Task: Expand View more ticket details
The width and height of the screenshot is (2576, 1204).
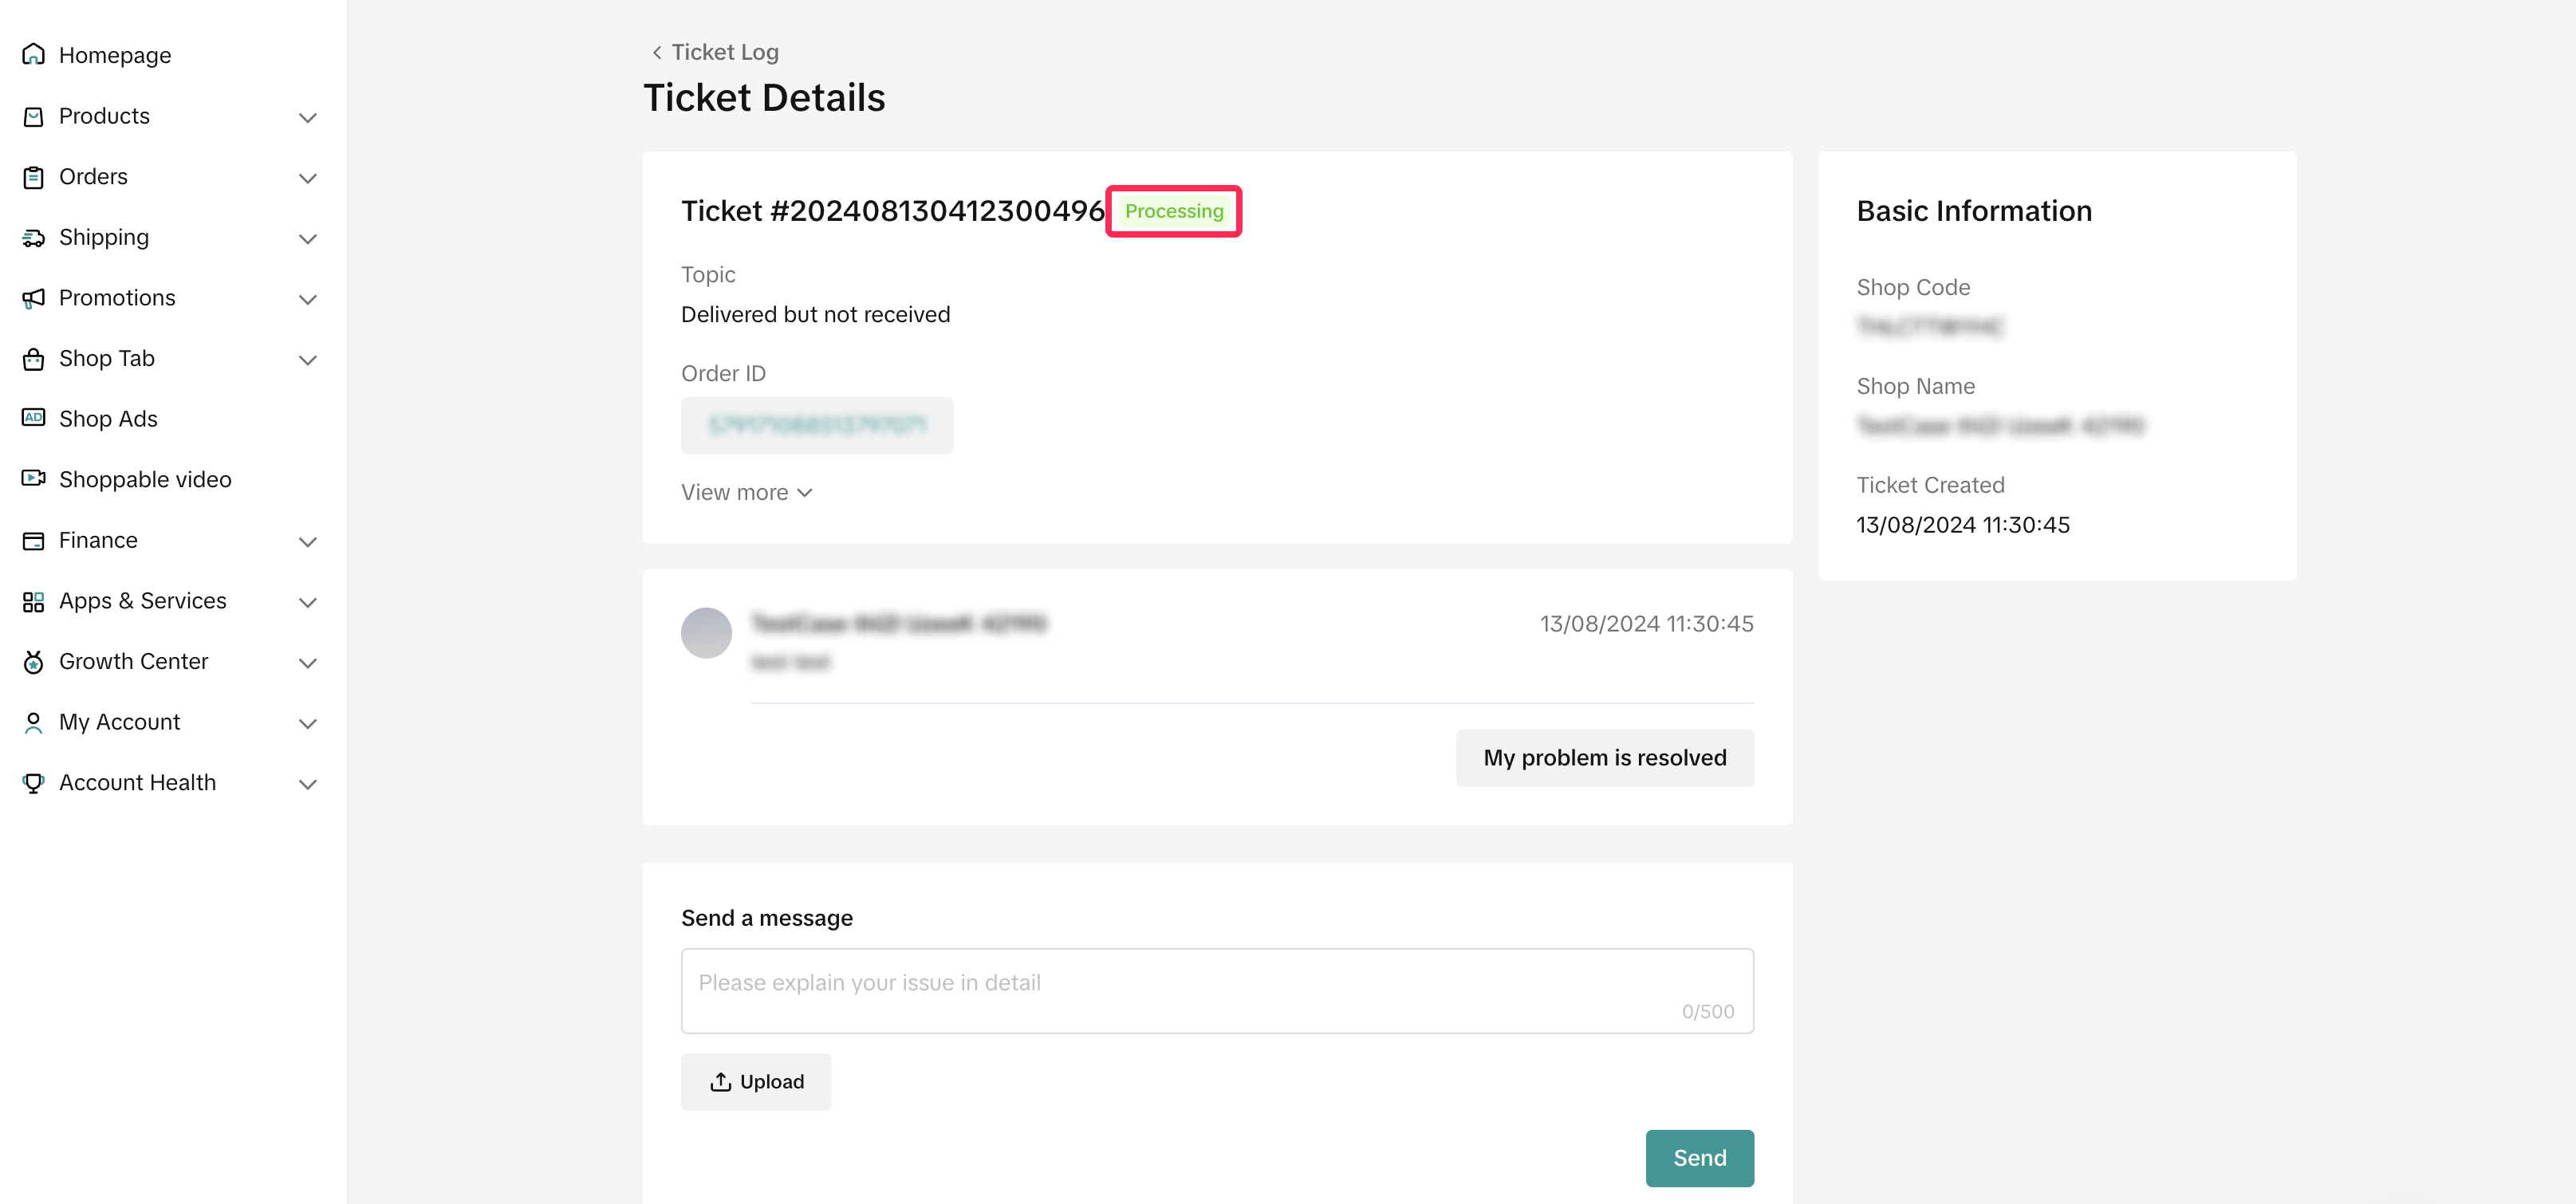Action: 746,492
